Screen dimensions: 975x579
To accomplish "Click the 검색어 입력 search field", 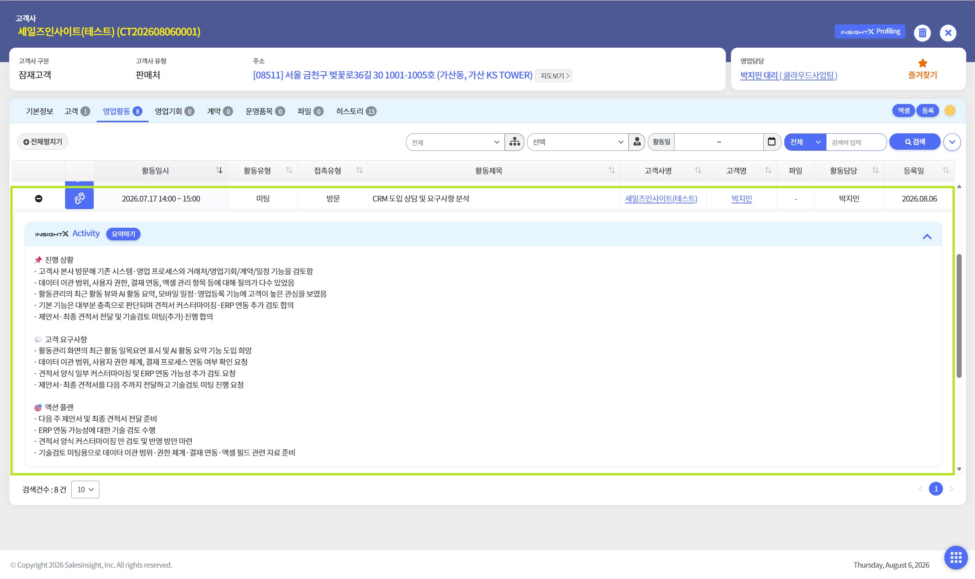I will pyautogui.click(x=856, y=142).
